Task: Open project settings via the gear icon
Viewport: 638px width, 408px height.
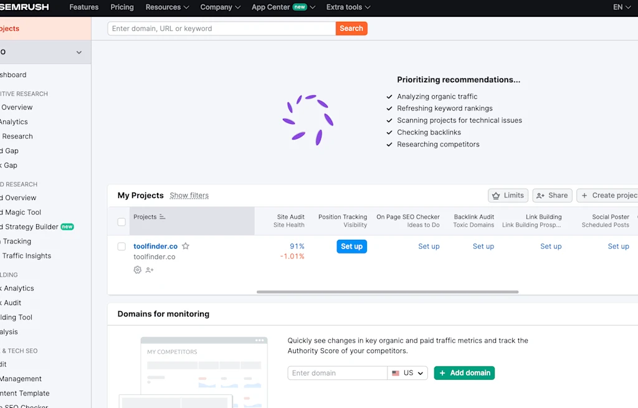Action: [138, 270]
